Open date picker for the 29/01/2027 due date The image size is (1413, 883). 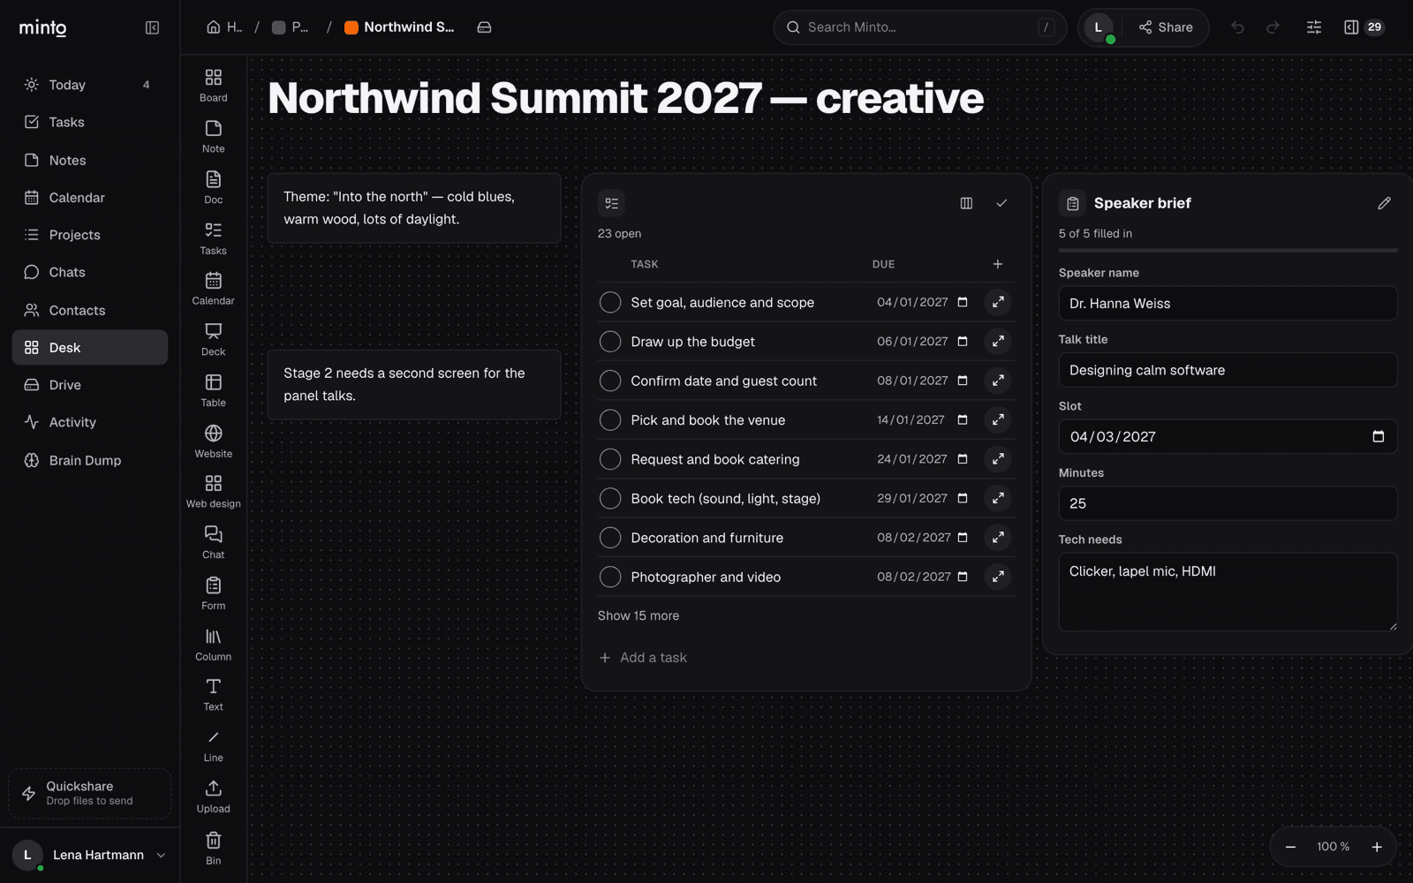(x=963, y=498)
